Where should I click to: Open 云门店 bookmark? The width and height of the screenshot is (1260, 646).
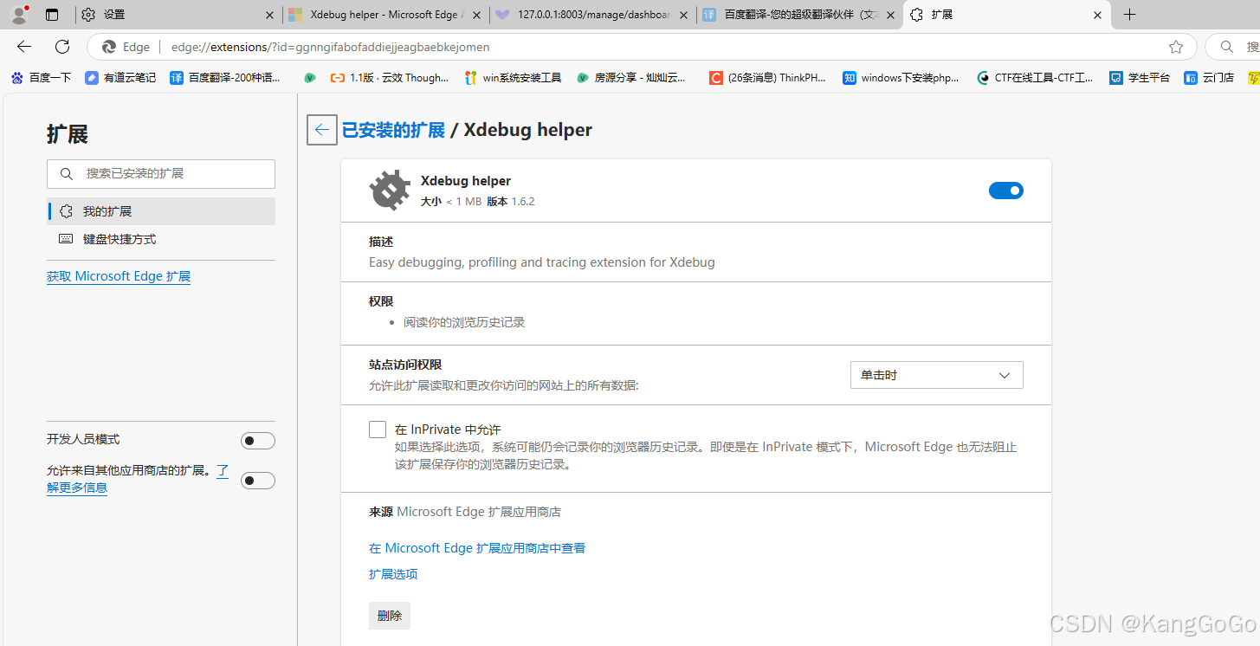[1209, 78]
